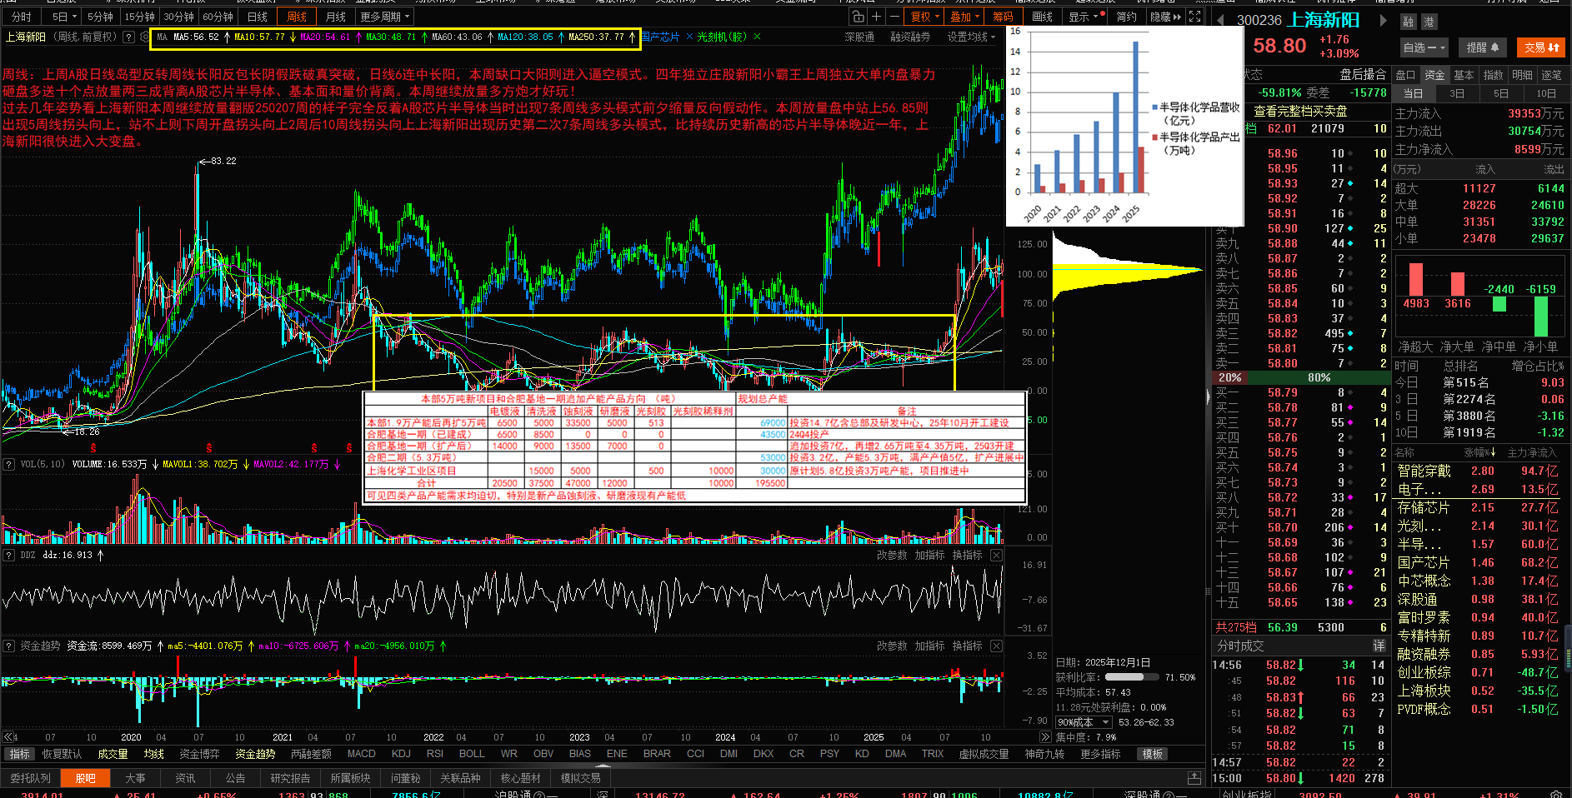The image size is (1572, 798).
Task: Click the lock chart icon in the toolbar
Action: [858, 17]
